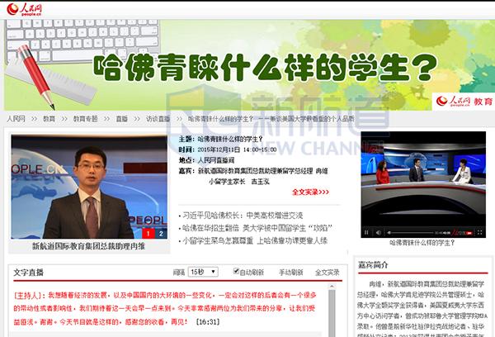Viewport: 495px width, 337px height.
Task: Click the timestamp [16:31] in live text
Action: [208, 322]
